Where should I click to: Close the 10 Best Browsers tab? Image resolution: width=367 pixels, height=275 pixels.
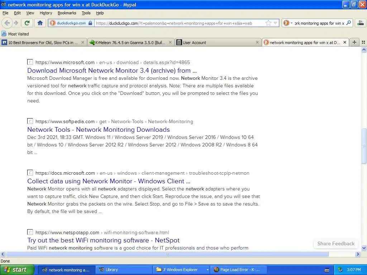[x=83, y=42]
